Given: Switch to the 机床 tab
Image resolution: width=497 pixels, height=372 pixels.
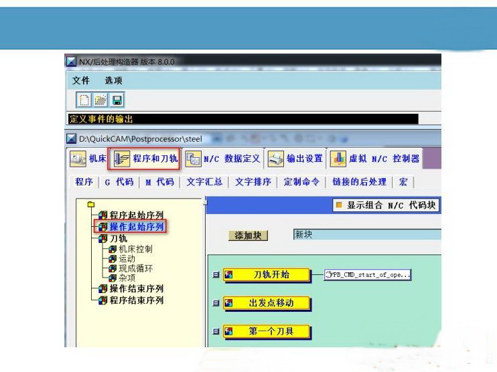Looking at the screenshot, I should click(x=88, y=159).
